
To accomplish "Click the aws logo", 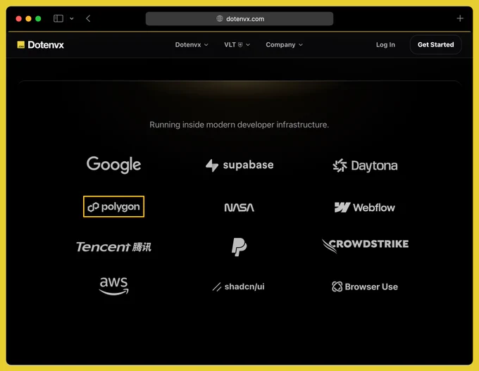I will [x=113, y=286].
